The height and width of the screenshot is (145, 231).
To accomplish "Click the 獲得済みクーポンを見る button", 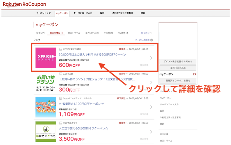I will [178, 81].
